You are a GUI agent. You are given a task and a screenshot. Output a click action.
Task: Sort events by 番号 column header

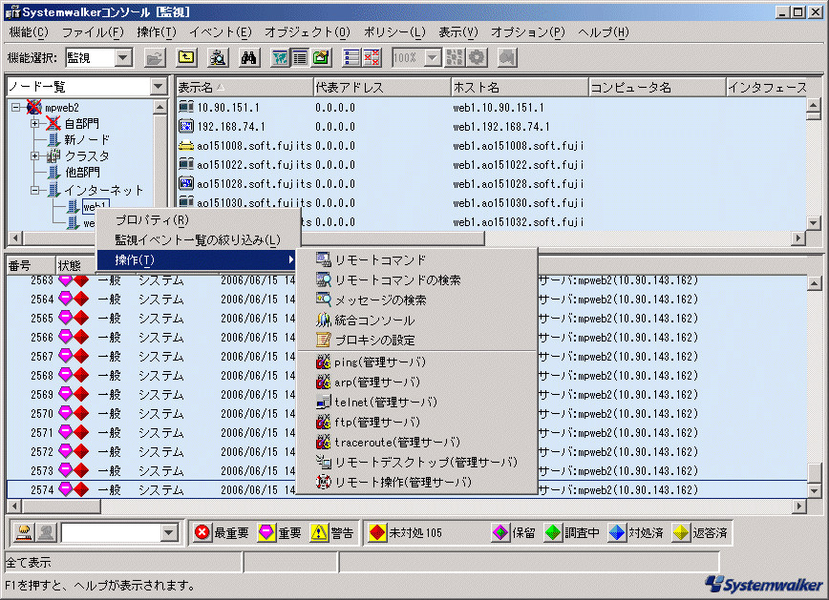click(31, 265)
